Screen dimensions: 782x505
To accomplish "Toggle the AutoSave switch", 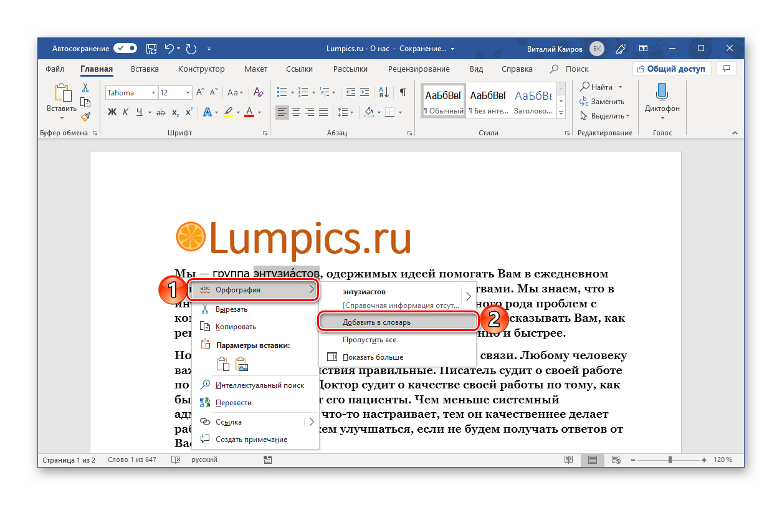I will pyautogui.click(x=125, y=49).
